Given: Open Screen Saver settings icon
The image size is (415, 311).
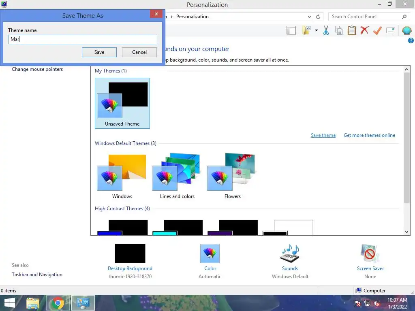Looking at the screenshot, I should 370,253.
